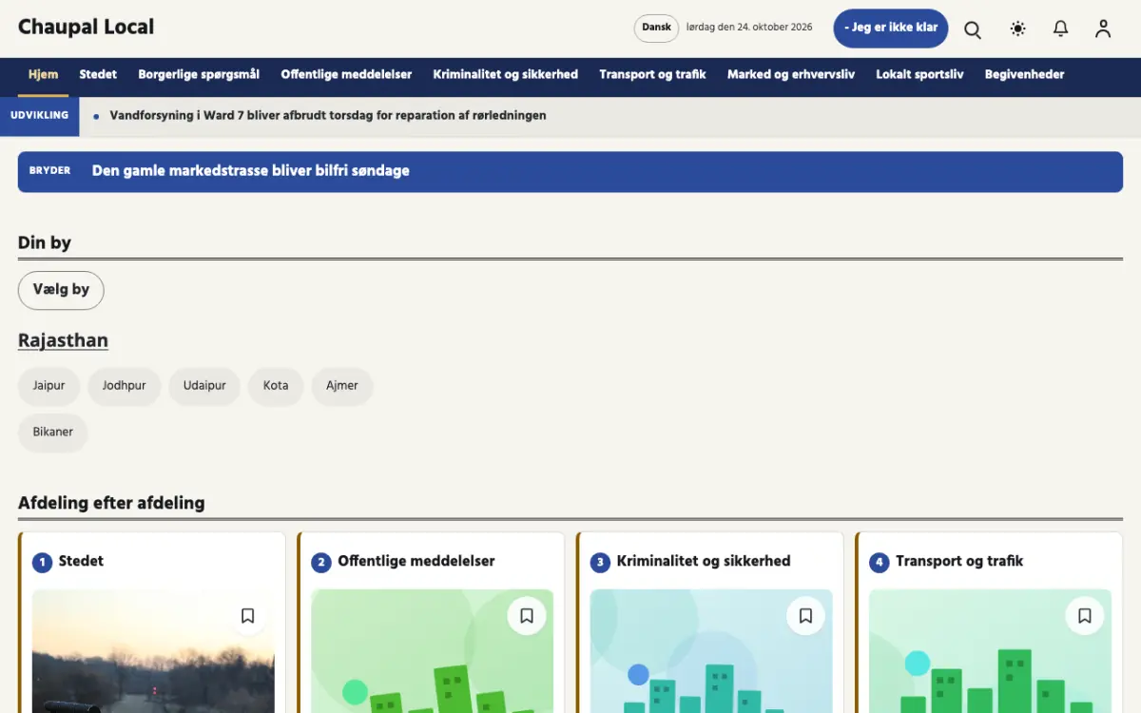Open breaking story about bilfri søndage

coord(251,171)
